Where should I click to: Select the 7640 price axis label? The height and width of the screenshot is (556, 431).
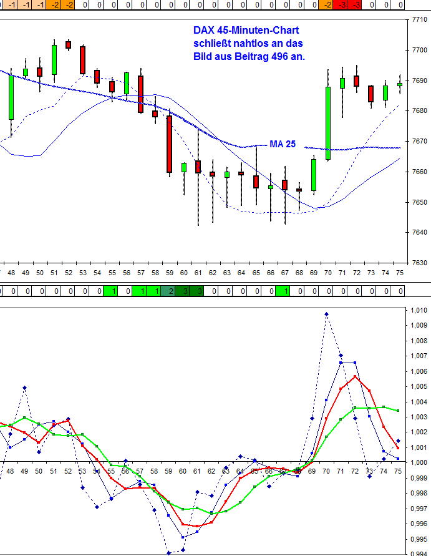point(420,233)
